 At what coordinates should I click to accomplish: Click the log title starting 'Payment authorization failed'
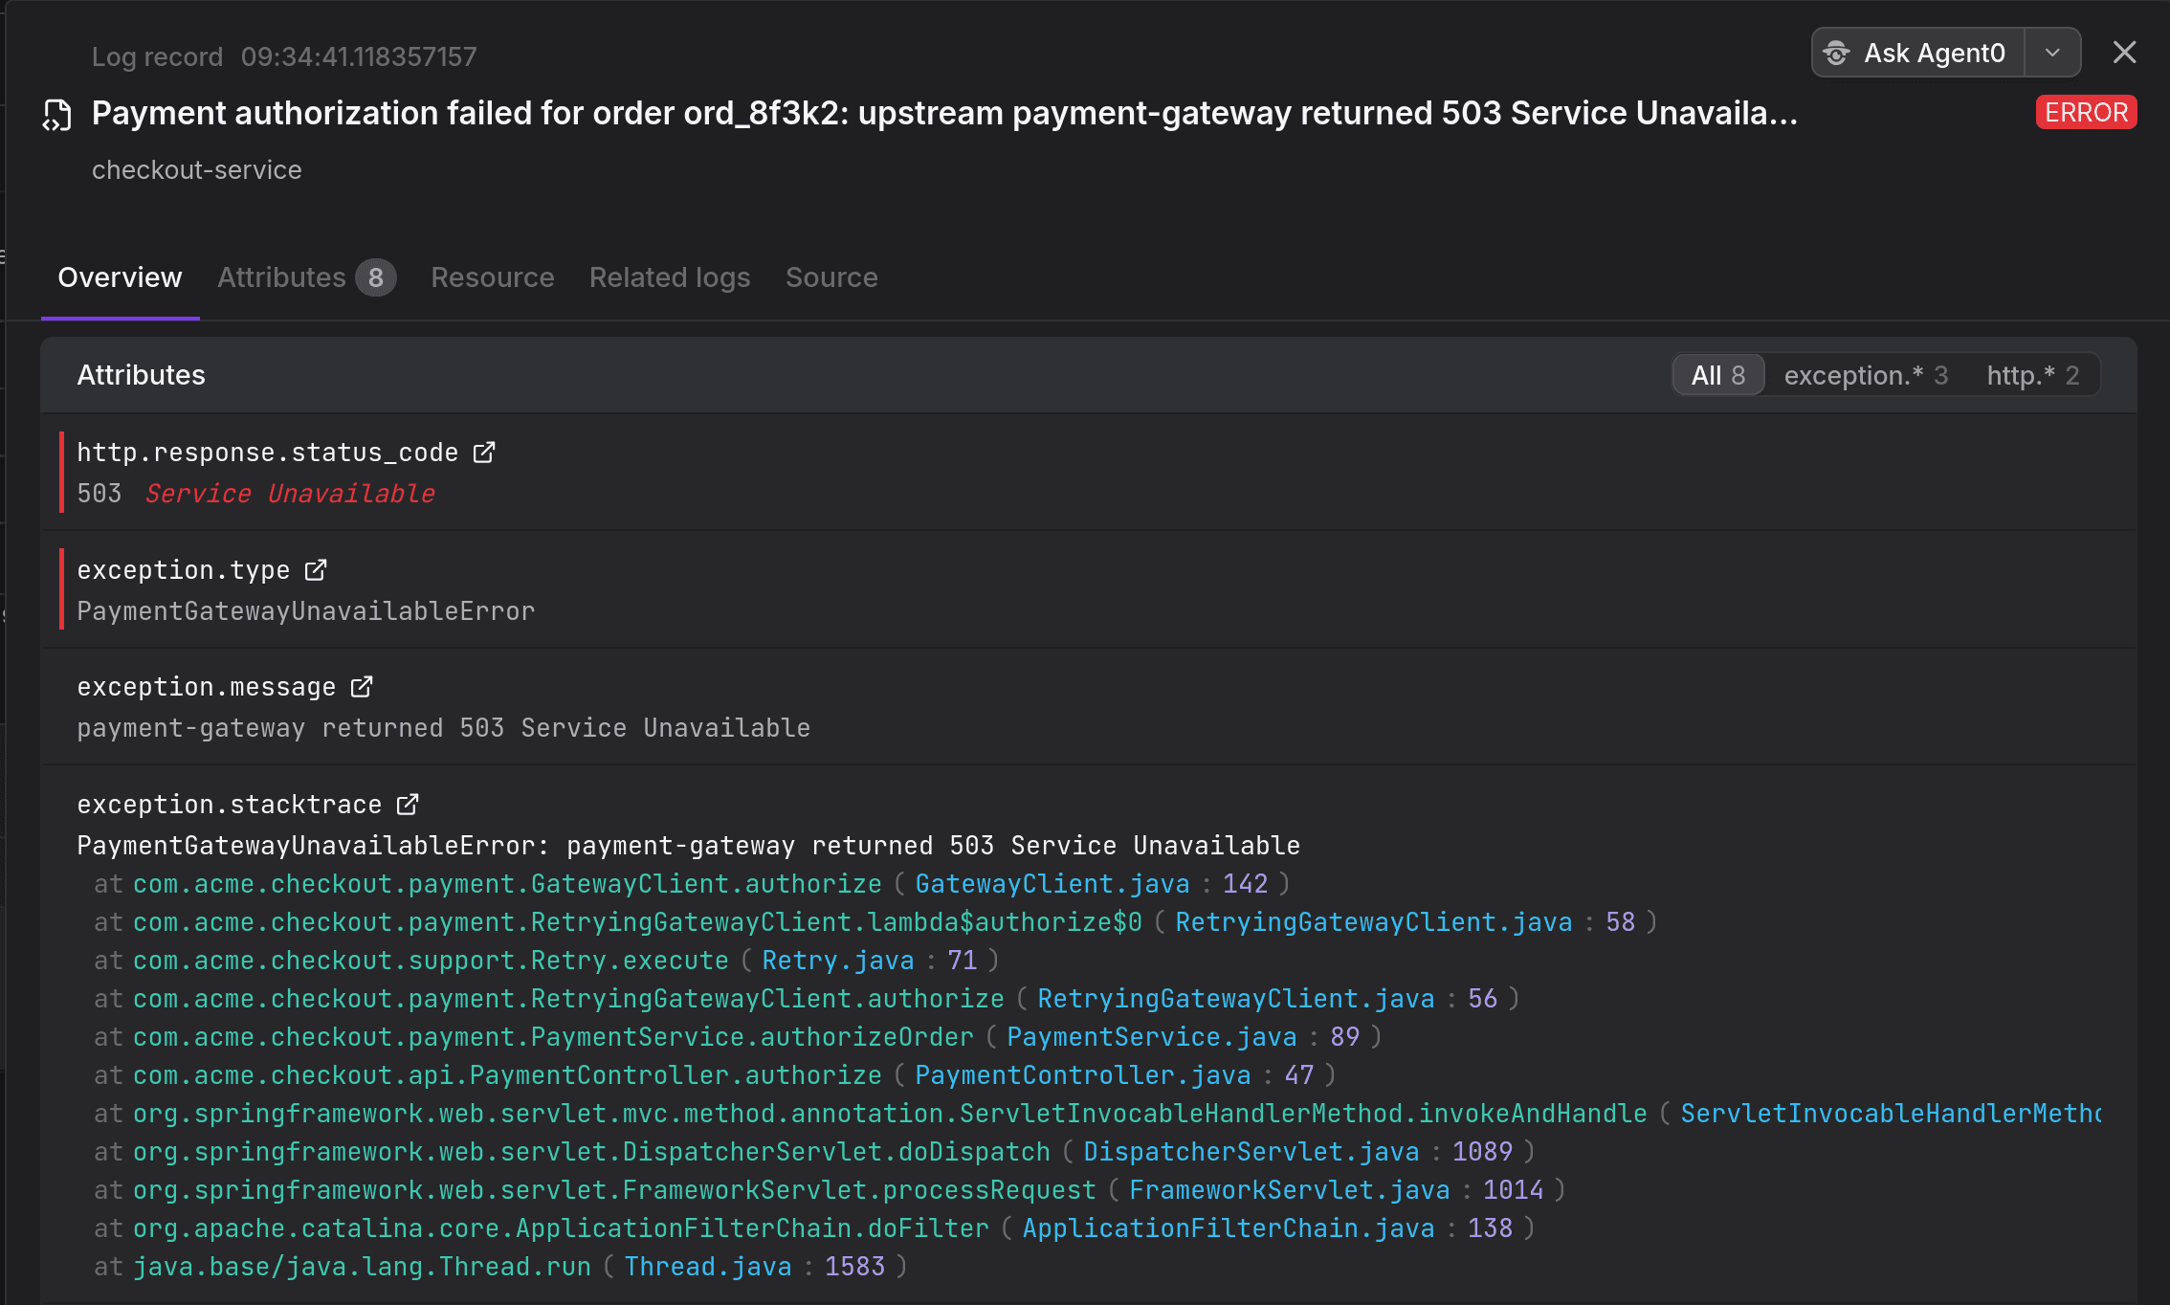[944, 114]
